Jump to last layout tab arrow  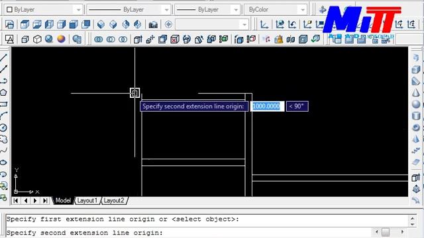click(45, 200)
